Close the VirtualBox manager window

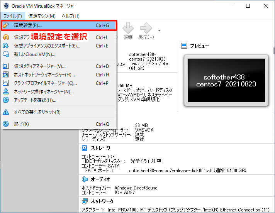(265, 6)
